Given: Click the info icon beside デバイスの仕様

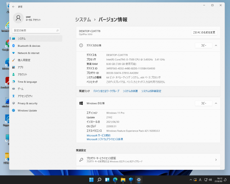Looking at the screenshot, I should pos(81,45).
